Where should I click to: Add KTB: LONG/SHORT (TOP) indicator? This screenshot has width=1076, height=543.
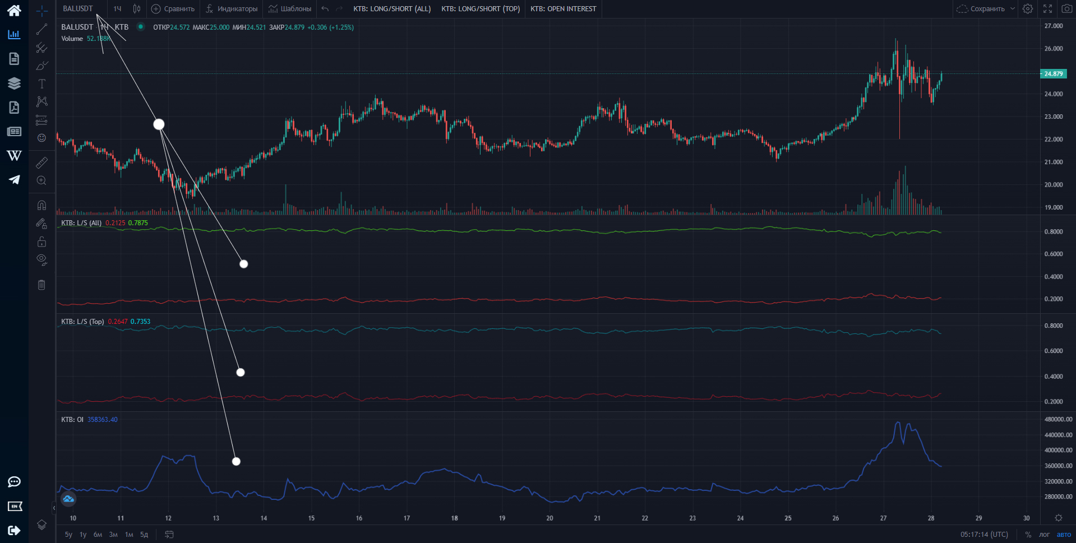click(x=481, y=9)
